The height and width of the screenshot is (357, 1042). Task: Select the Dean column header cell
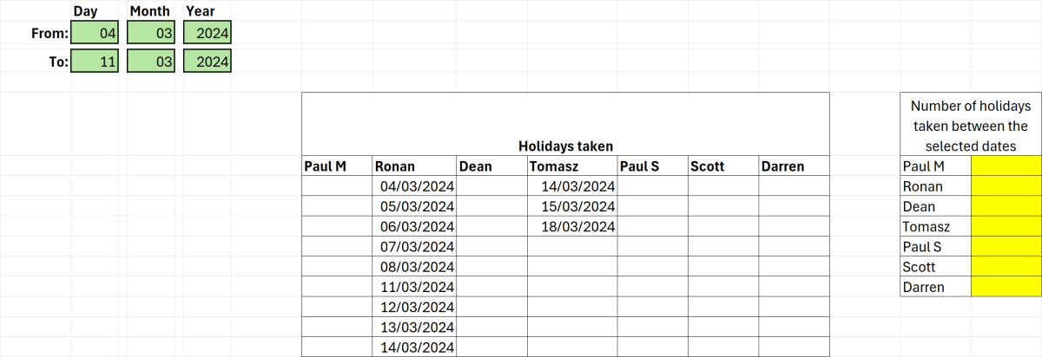tap(491, 166)
